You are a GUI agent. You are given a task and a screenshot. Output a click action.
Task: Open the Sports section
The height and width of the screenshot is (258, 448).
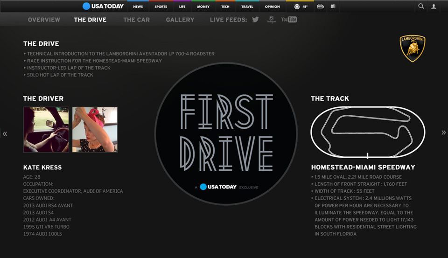point(161,7)
